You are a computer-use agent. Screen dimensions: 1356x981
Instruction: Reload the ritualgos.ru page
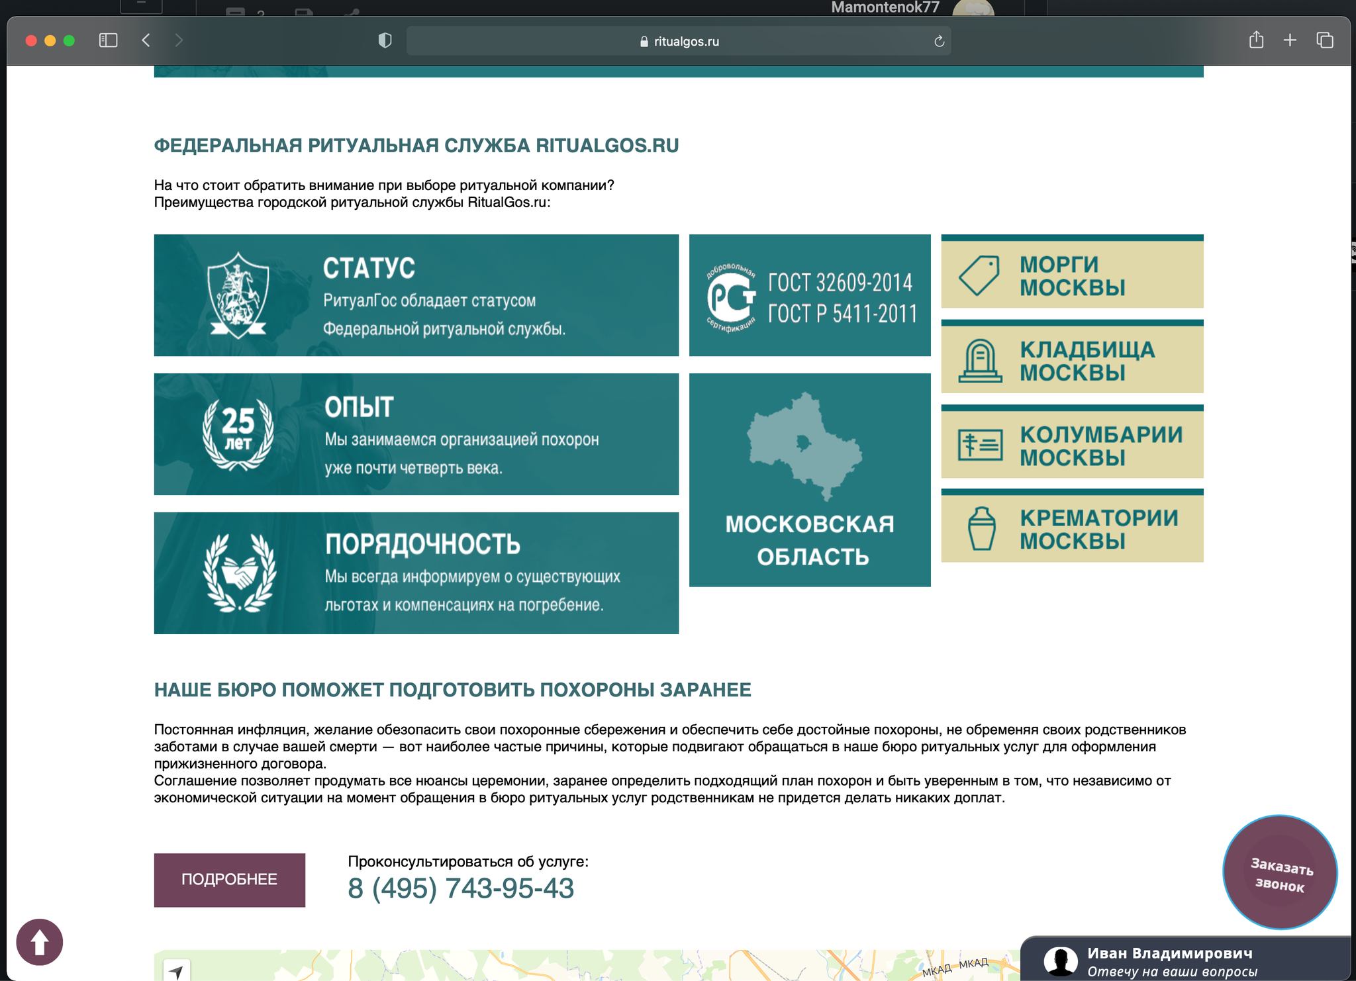[939, 41]
